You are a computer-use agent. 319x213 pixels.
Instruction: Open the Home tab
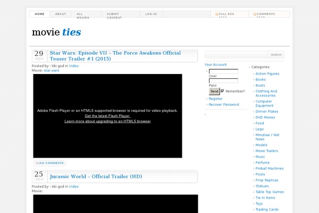(39, 14)
